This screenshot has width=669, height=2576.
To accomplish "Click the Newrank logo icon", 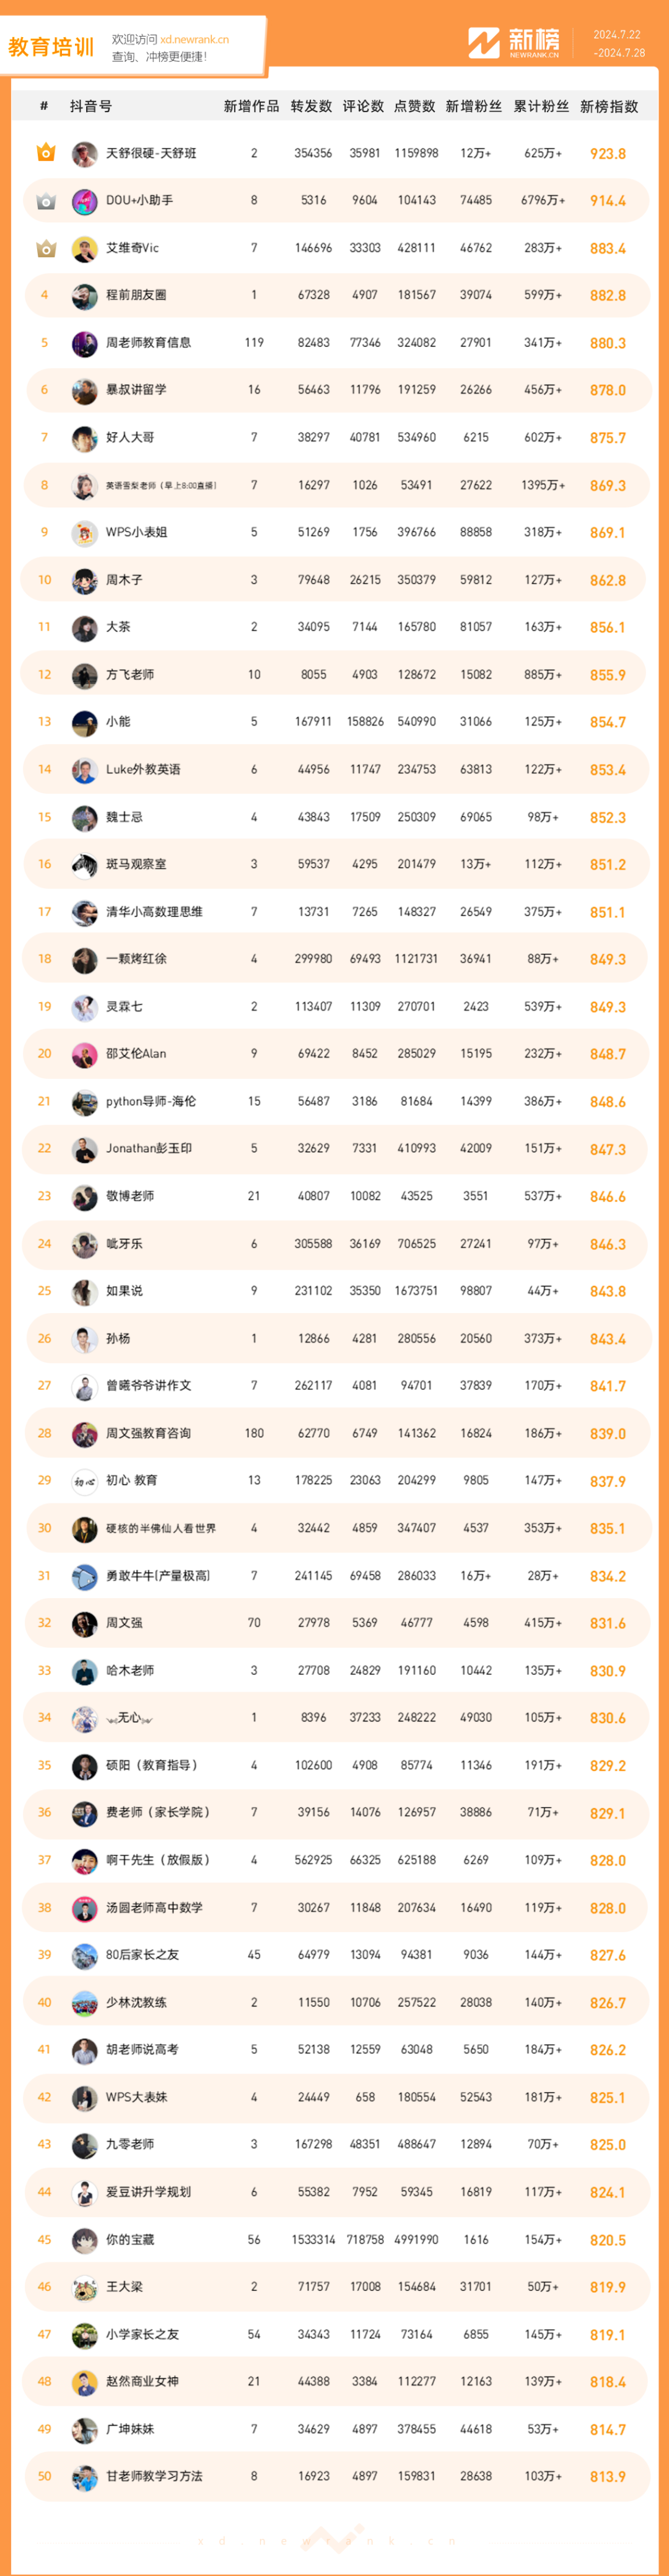I will (x=483, y=43).
